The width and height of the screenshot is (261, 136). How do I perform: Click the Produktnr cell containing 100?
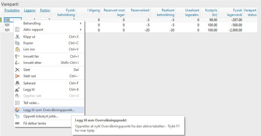point(12,20)
